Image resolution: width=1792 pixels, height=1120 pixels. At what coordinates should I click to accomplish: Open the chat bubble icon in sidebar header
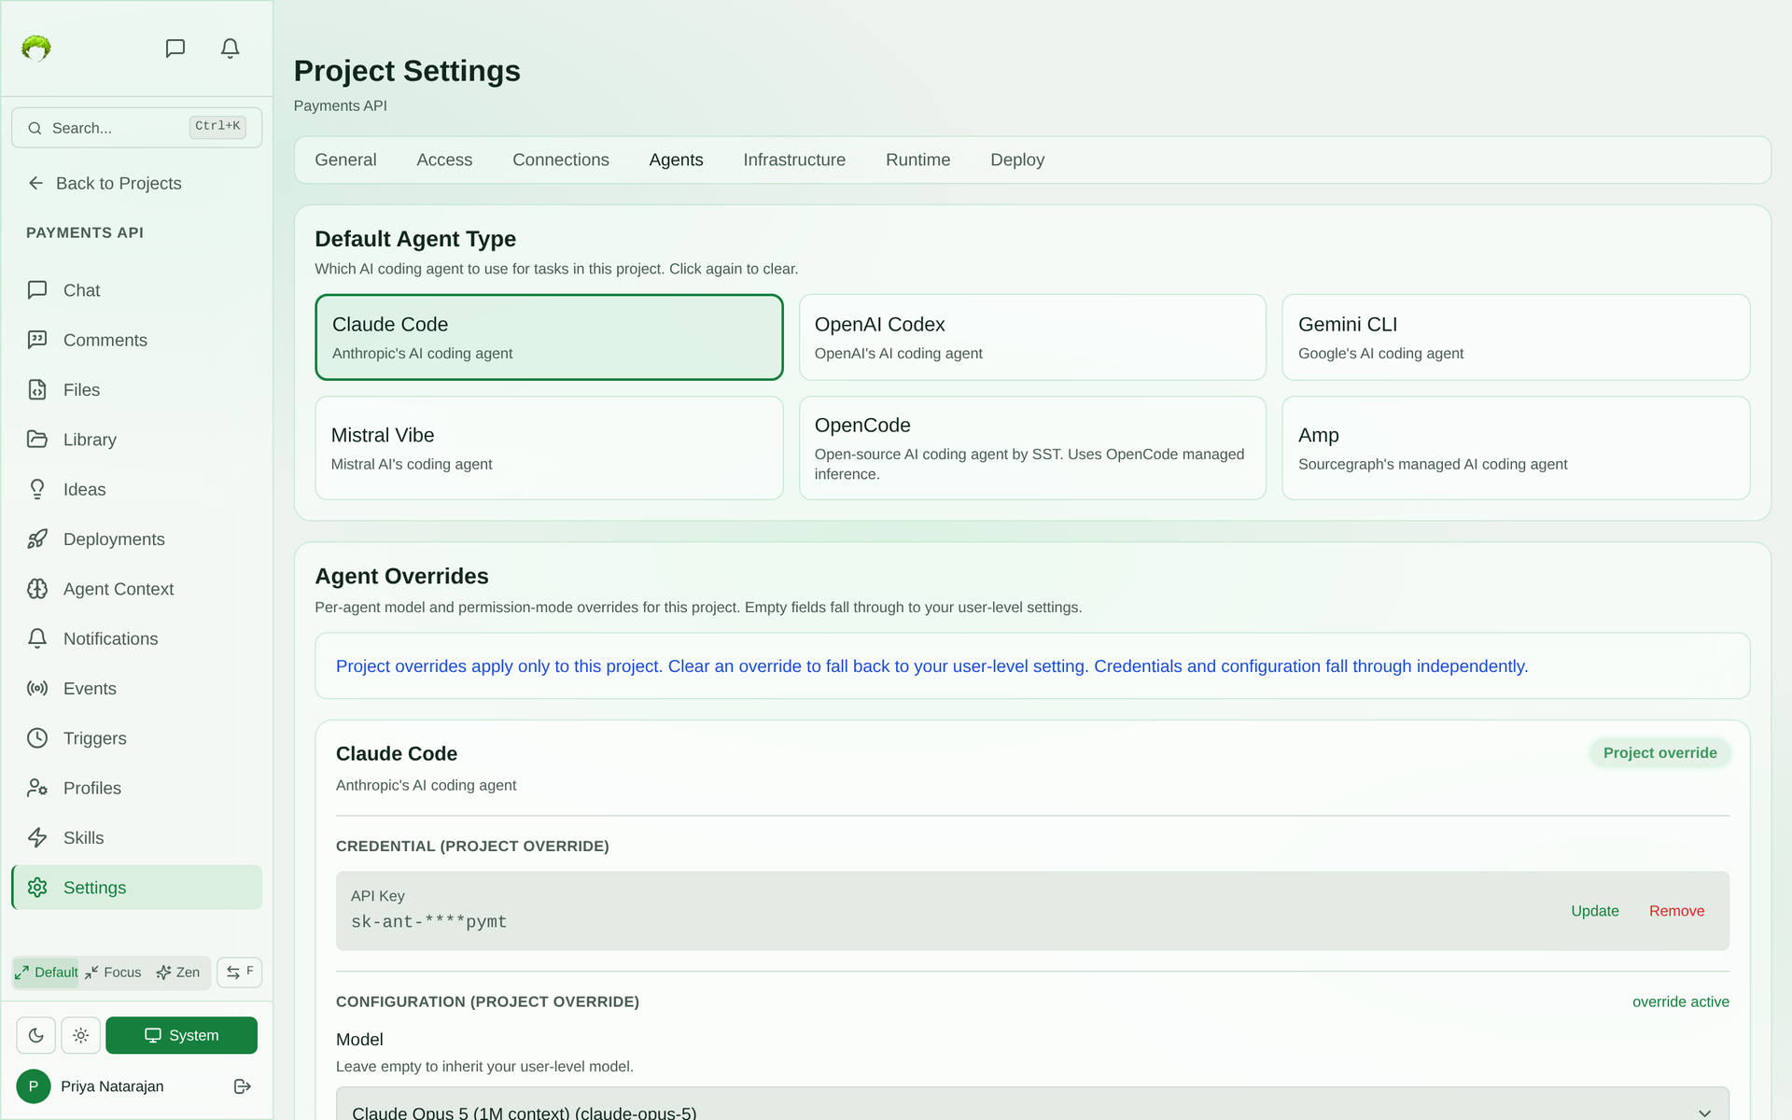tap(175, 48)
